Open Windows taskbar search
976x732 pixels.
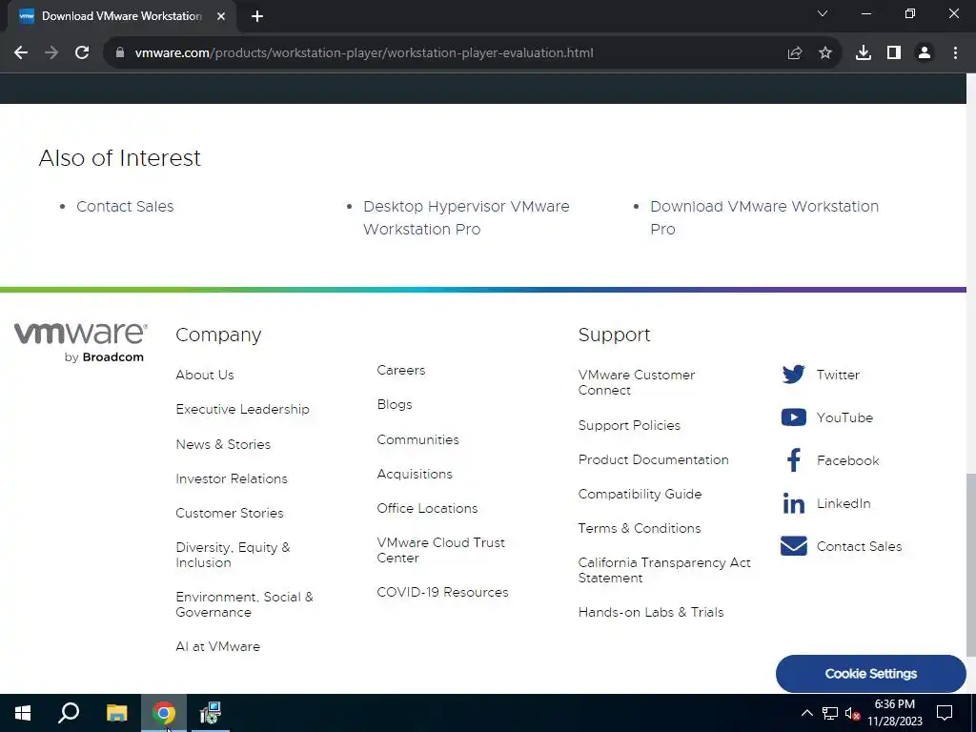click(69, 713)
